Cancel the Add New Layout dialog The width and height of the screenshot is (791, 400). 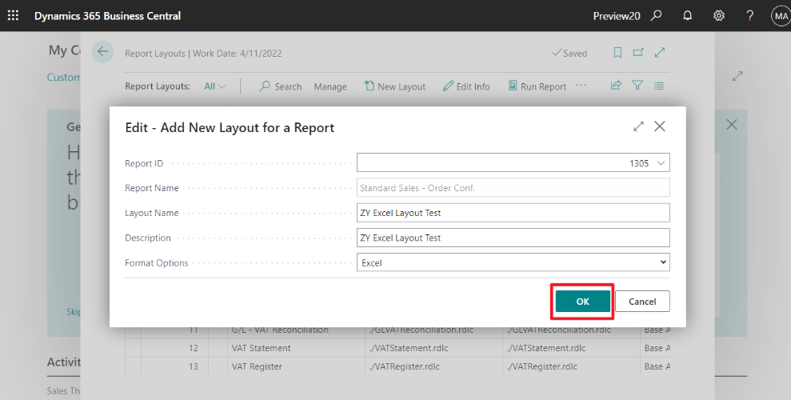click(x=642, y=301)
